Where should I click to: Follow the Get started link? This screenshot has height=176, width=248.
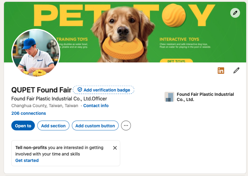27,160
